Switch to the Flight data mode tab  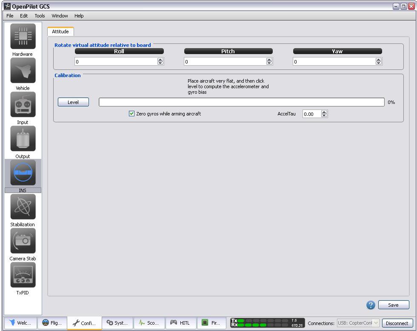click(52, 323)
